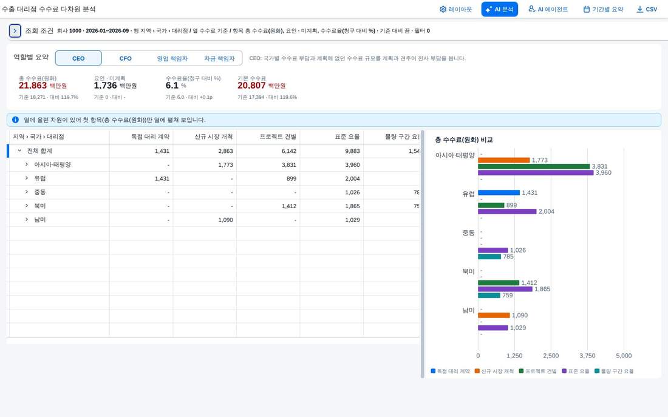The height and width of the screenshot is (417, 668).
Task: Click the 남미 1,090 orange chart bar
Action: pos(494,315)
